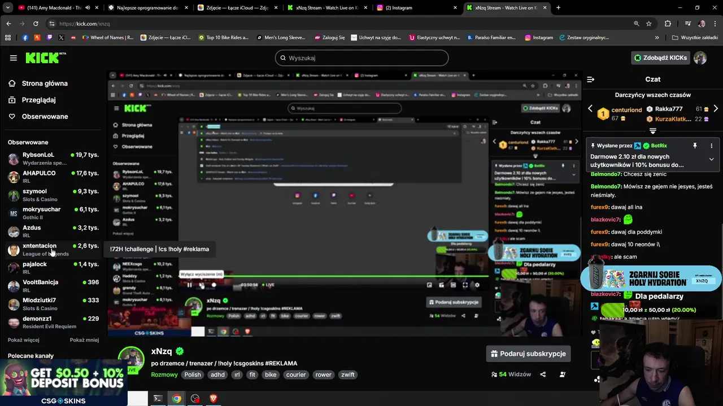723x406 pixels.
Task: Open the Wheel of Names bookmark
Action: click(107, 38)
